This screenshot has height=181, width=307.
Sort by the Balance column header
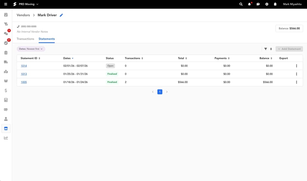266,58
